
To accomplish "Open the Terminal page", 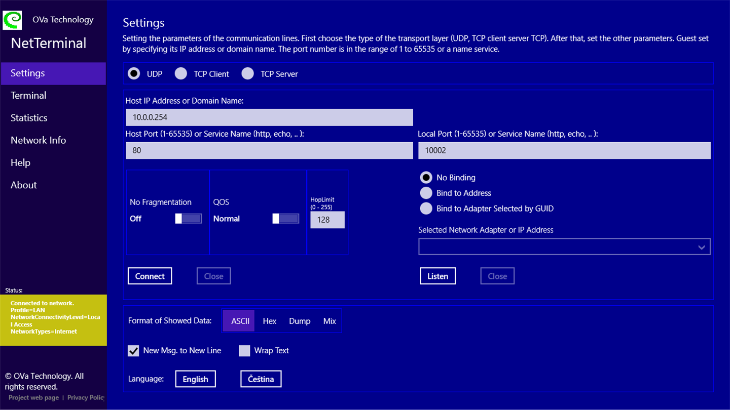I will click(53, 96).
